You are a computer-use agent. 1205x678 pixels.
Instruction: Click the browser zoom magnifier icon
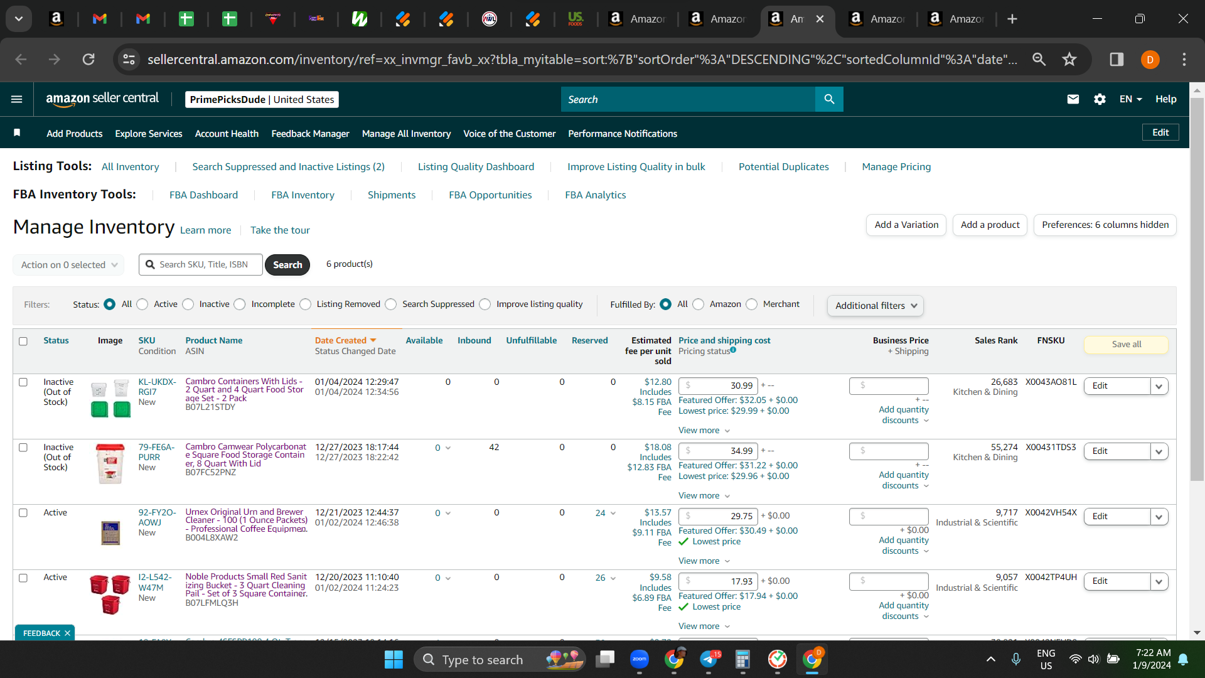[1039, 60]
